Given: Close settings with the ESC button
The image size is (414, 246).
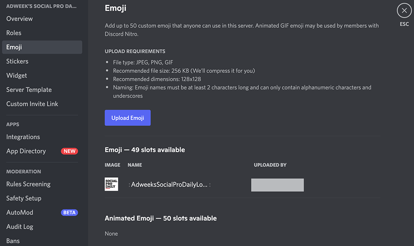Looking at the screenshot, I should point(404,11).
